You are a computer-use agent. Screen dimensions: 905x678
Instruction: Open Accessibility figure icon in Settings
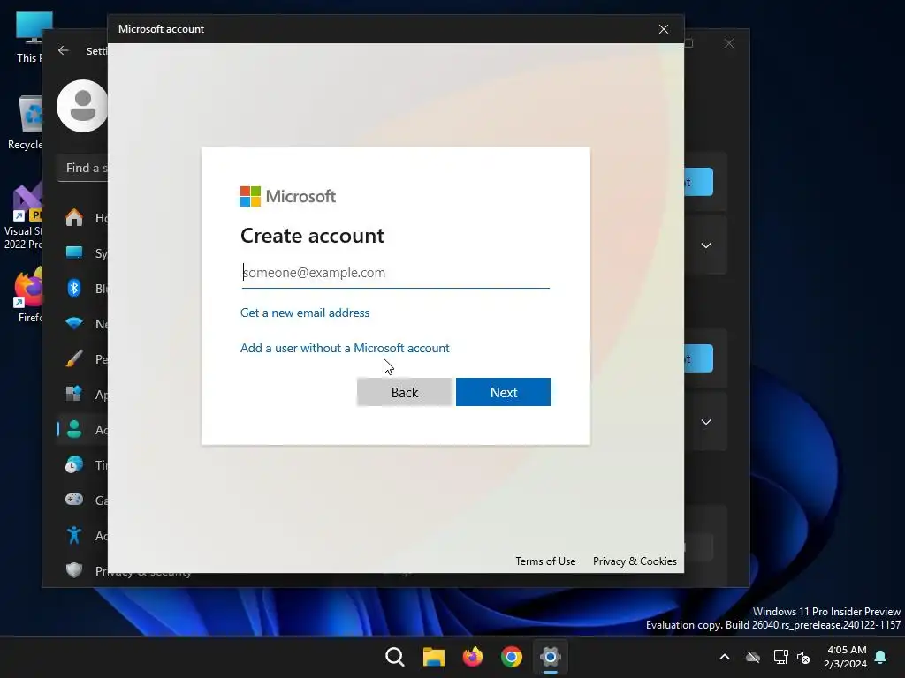coord(74,536)
